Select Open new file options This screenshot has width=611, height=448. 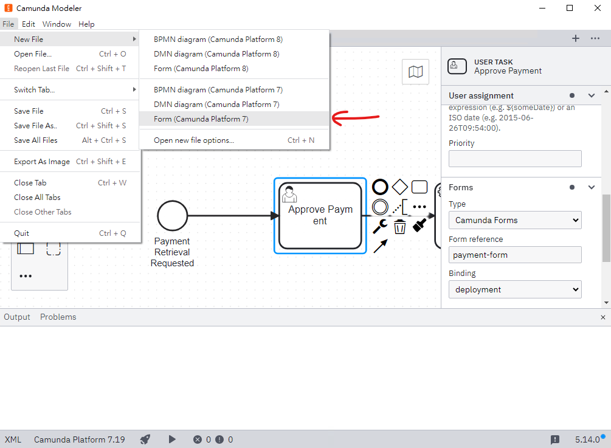tap(234, 140)
